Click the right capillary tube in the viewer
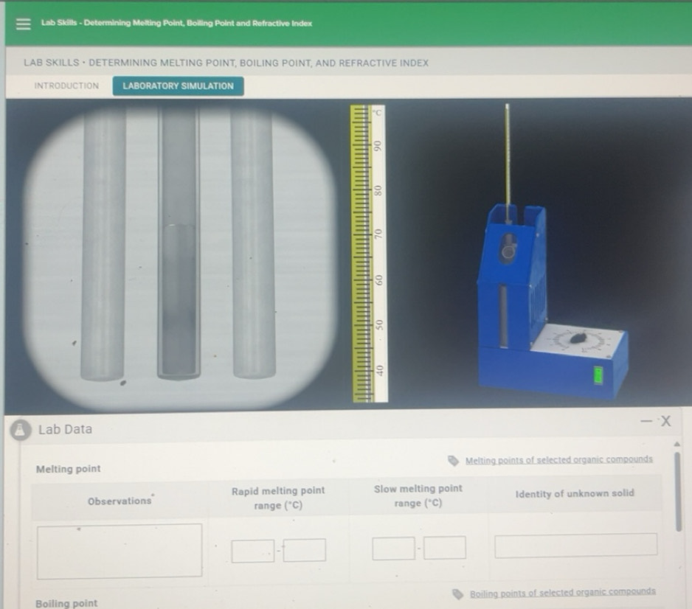This screenshot has height=609, width=692. 253,245
